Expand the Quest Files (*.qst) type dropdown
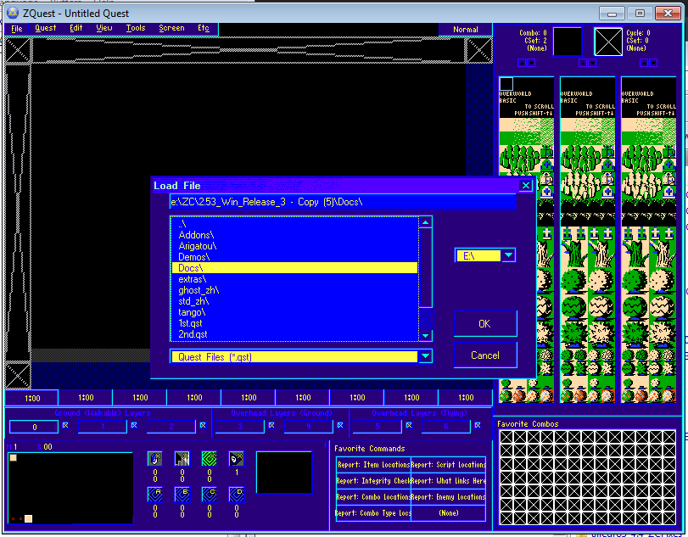The image size is (688, 537). point(426,356)
